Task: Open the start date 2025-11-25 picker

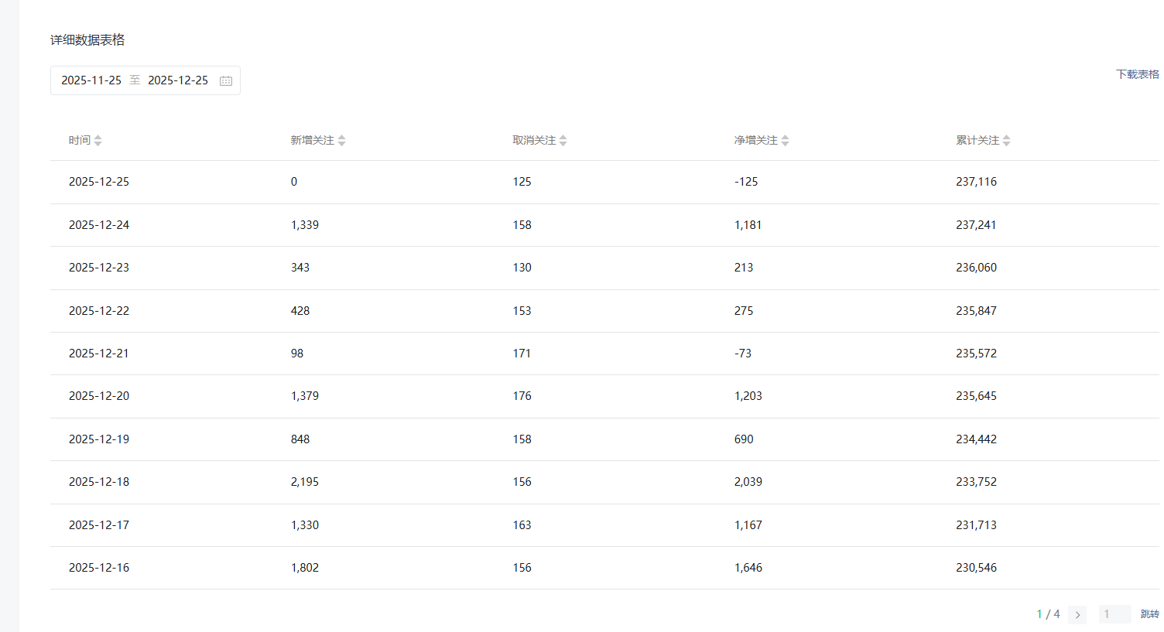Action: (91, 80)
